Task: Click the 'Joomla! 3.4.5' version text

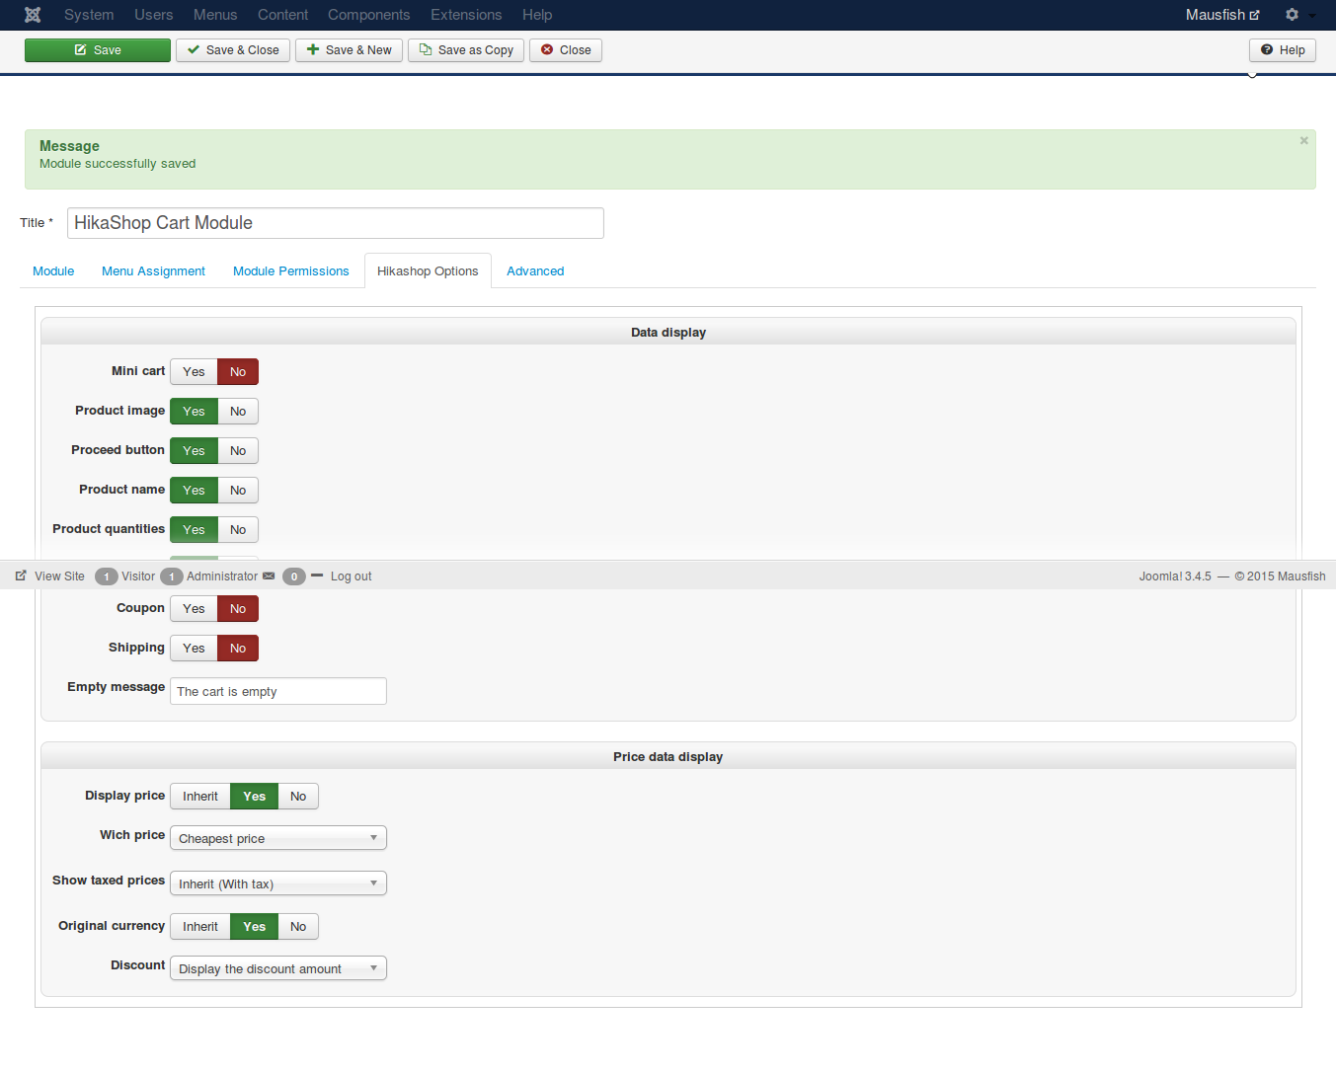Action: pyautogui.click(x=1175, y=576)
